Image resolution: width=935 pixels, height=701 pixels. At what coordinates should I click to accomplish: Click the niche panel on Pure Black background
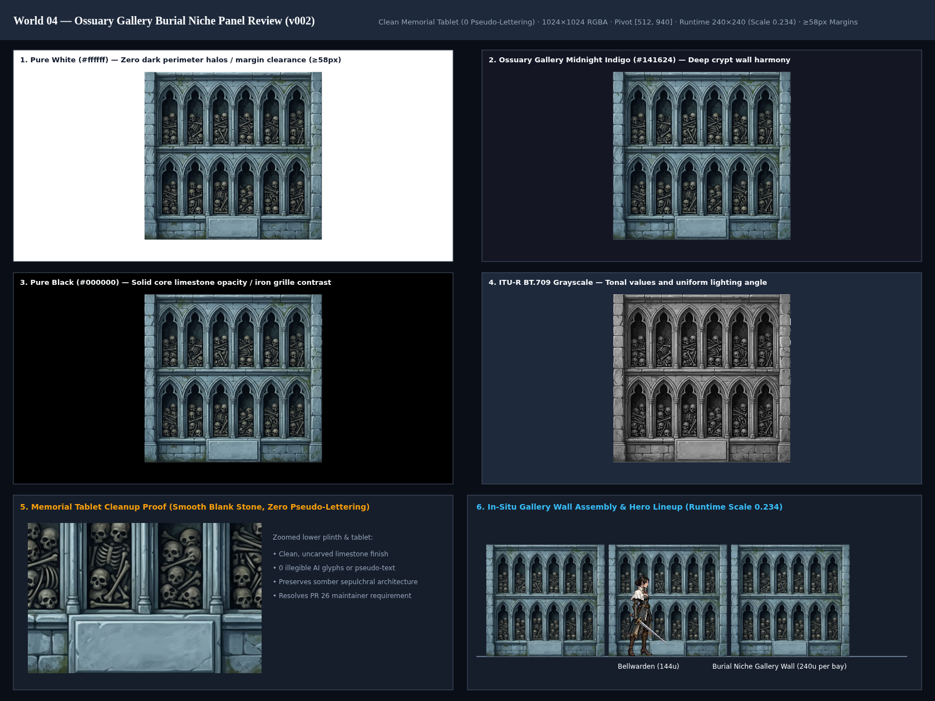233,378
